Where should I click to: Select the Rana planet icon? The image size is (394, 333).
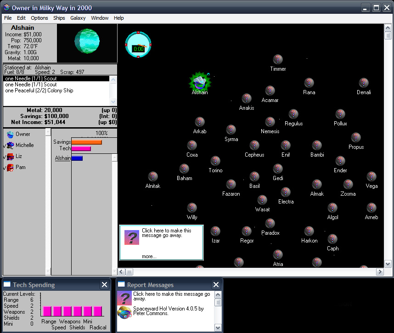(309, 83)
